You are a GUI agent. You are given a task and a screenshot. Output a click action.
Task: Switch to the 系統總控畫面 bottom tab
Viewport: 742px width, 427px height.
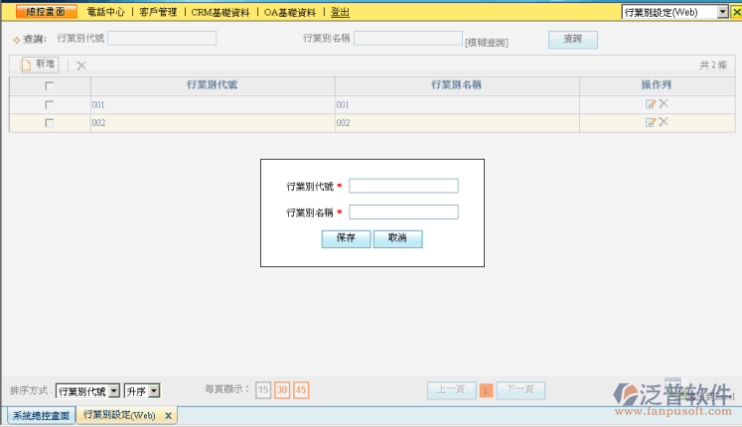pyautogui.click(x=41, y=415)
